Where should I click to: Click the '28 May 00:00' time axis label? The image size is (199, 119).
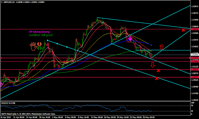pos(149,117)
